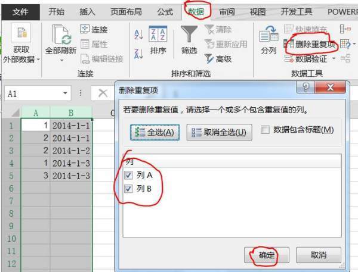Screen dimensions: 358x272
Task: Click the select-all corner triangle
Action: coord(15,112)
